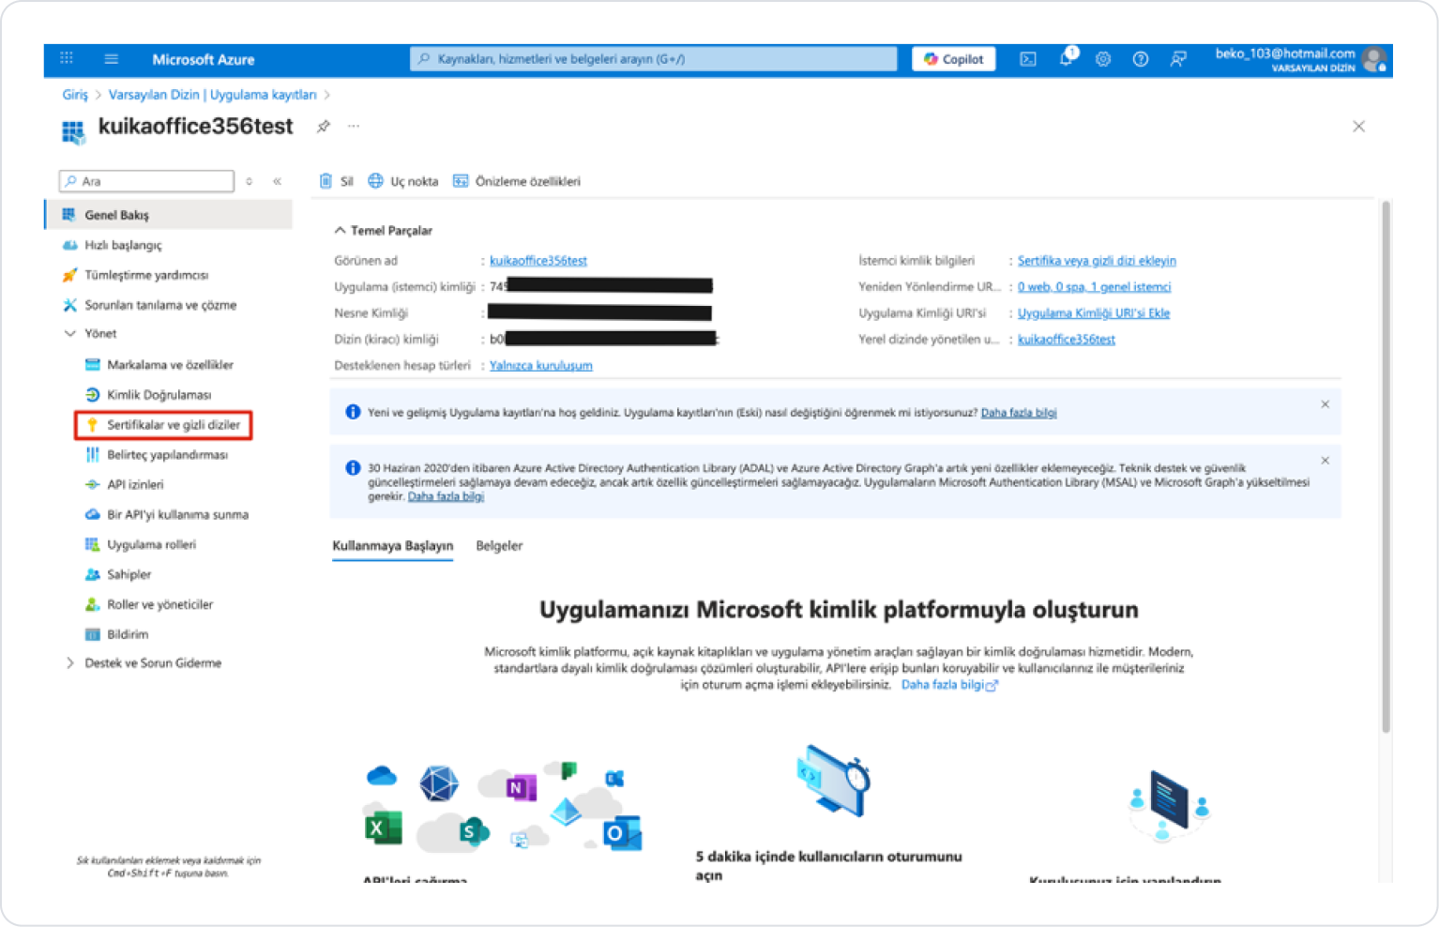
Task: Open Varsayılan Dizin | Uygulama kayıtları breadcrumb
Action: tap(212, 95)
